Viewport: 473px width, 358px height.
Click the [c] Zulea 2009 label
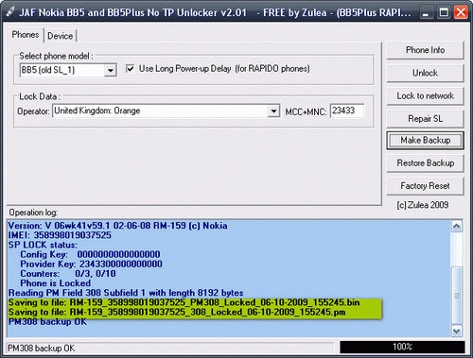pyautogui.click(x=423, y=205)
